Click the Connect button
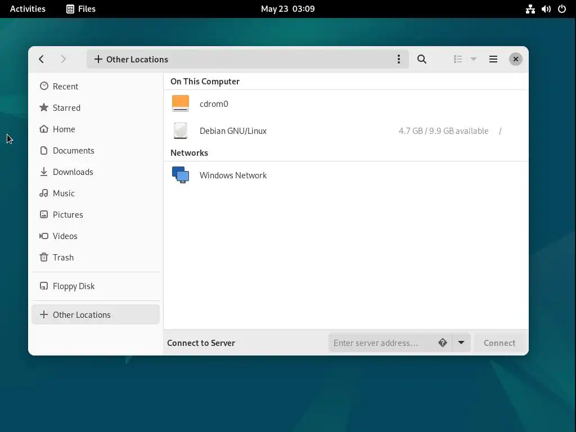576x432 pixels. pyautogui.click(x=499, y=343)
